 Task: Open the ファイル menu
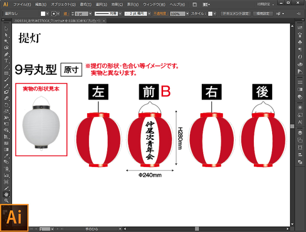click(22, 4)
